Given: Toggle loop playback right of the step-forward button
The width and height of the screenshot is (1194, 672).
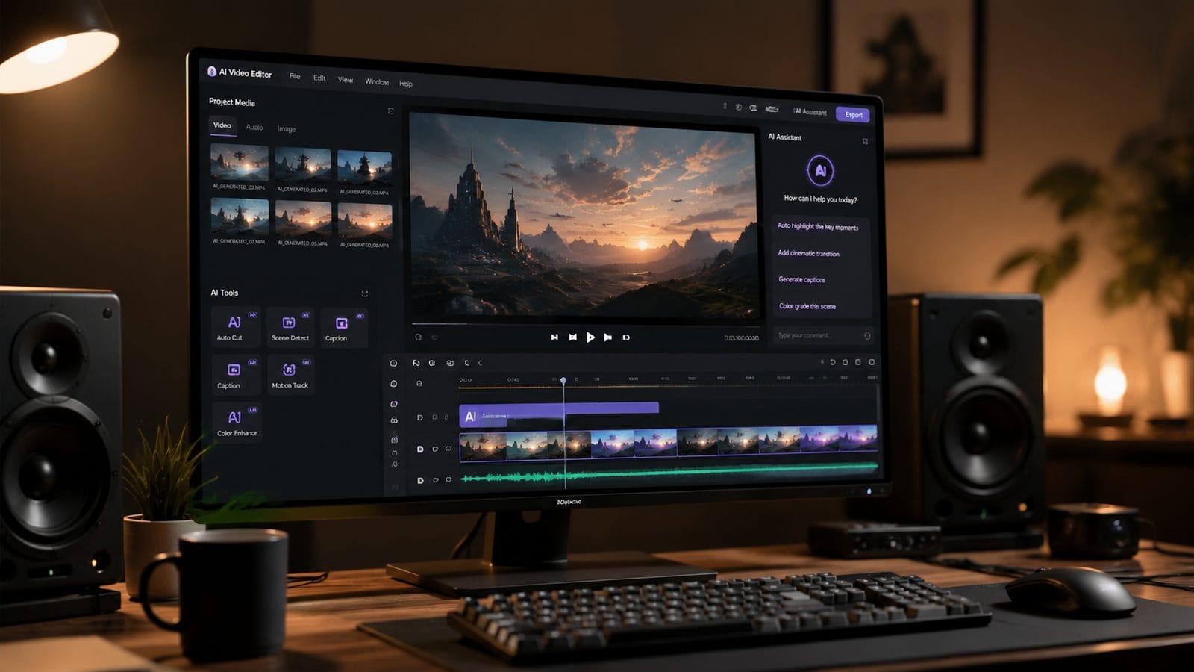Looking at the screenshot, I should [x=626, y=337].
